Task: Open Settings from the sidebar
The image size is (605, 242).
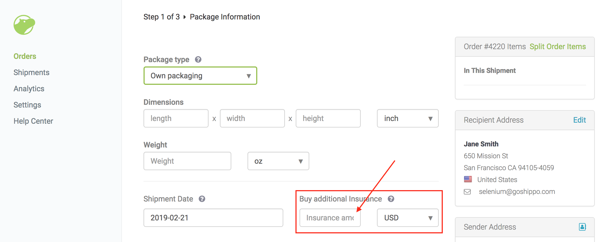Action: tap(27, 105)
